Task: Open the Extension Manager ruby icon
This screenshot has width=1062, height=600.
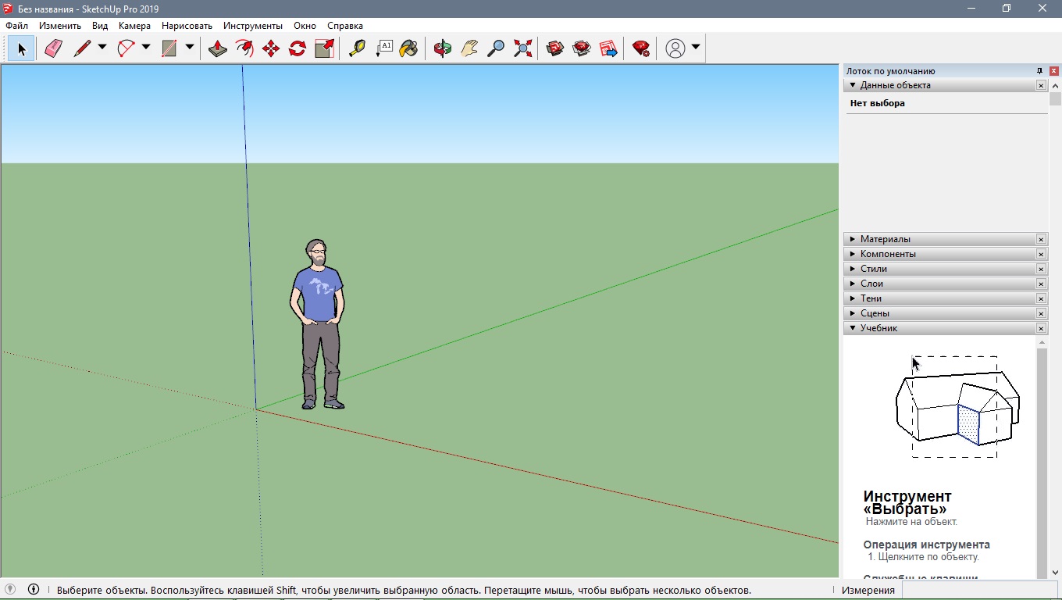Action: [641, 48]
